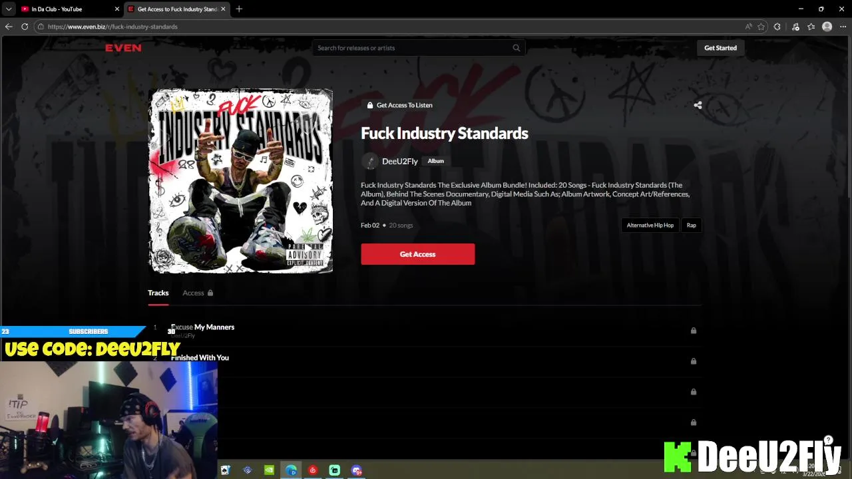Switch to the locked Access tab
Viewport: 852px width, 479px height.
tap(198, 293)
